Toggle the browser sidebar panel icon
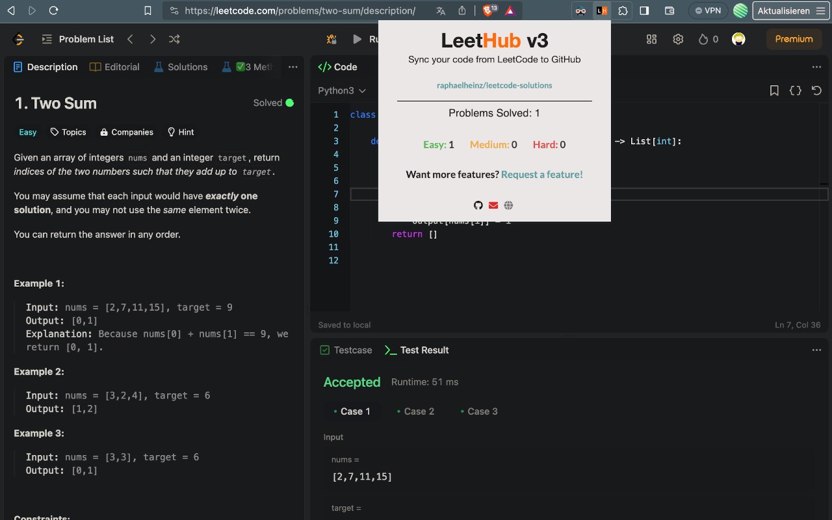The image size is (832, 520). [645, 10]
